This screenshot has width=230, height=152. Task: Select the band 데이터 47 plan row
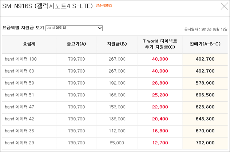click(115, 107)
